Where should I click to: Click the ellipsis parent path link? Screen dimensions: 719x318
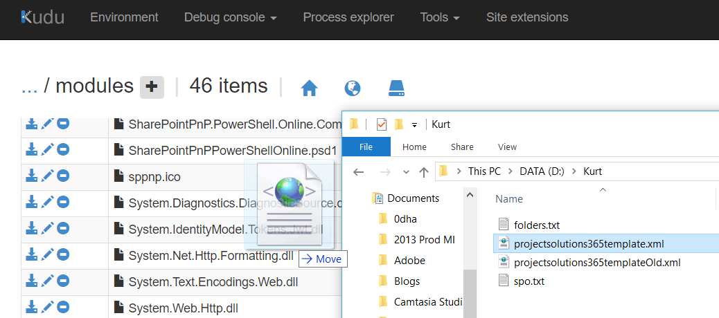[x=29, y=86]
